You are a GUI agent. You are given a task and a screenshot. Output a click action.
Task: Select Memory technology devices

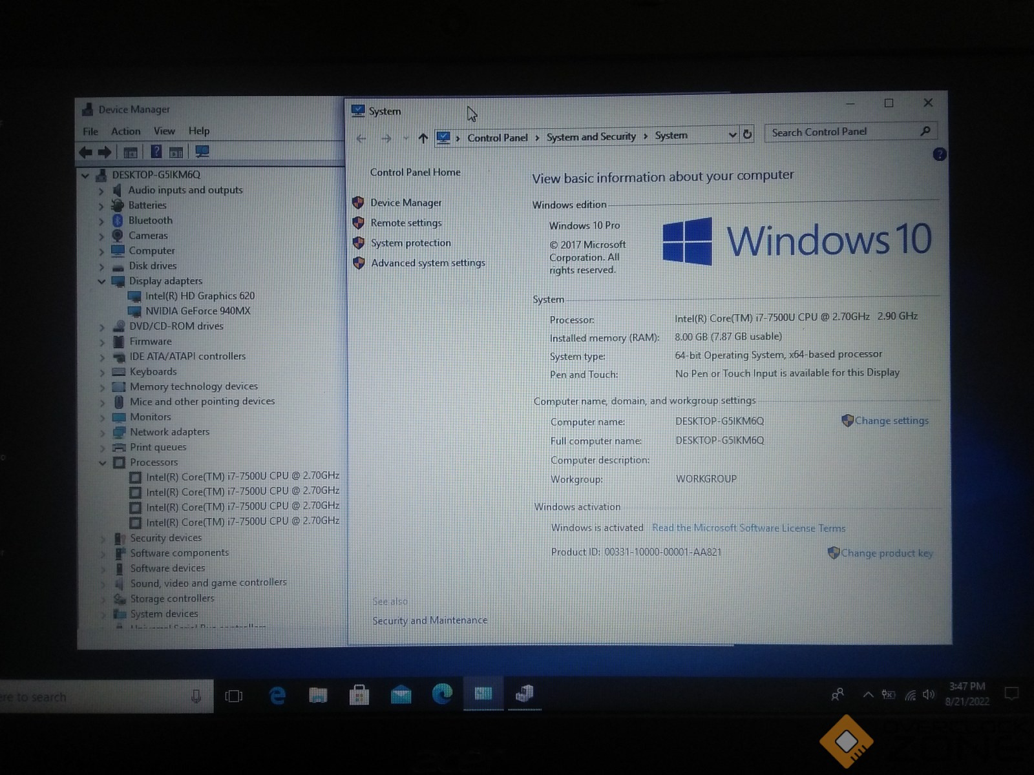click(194, 386)
